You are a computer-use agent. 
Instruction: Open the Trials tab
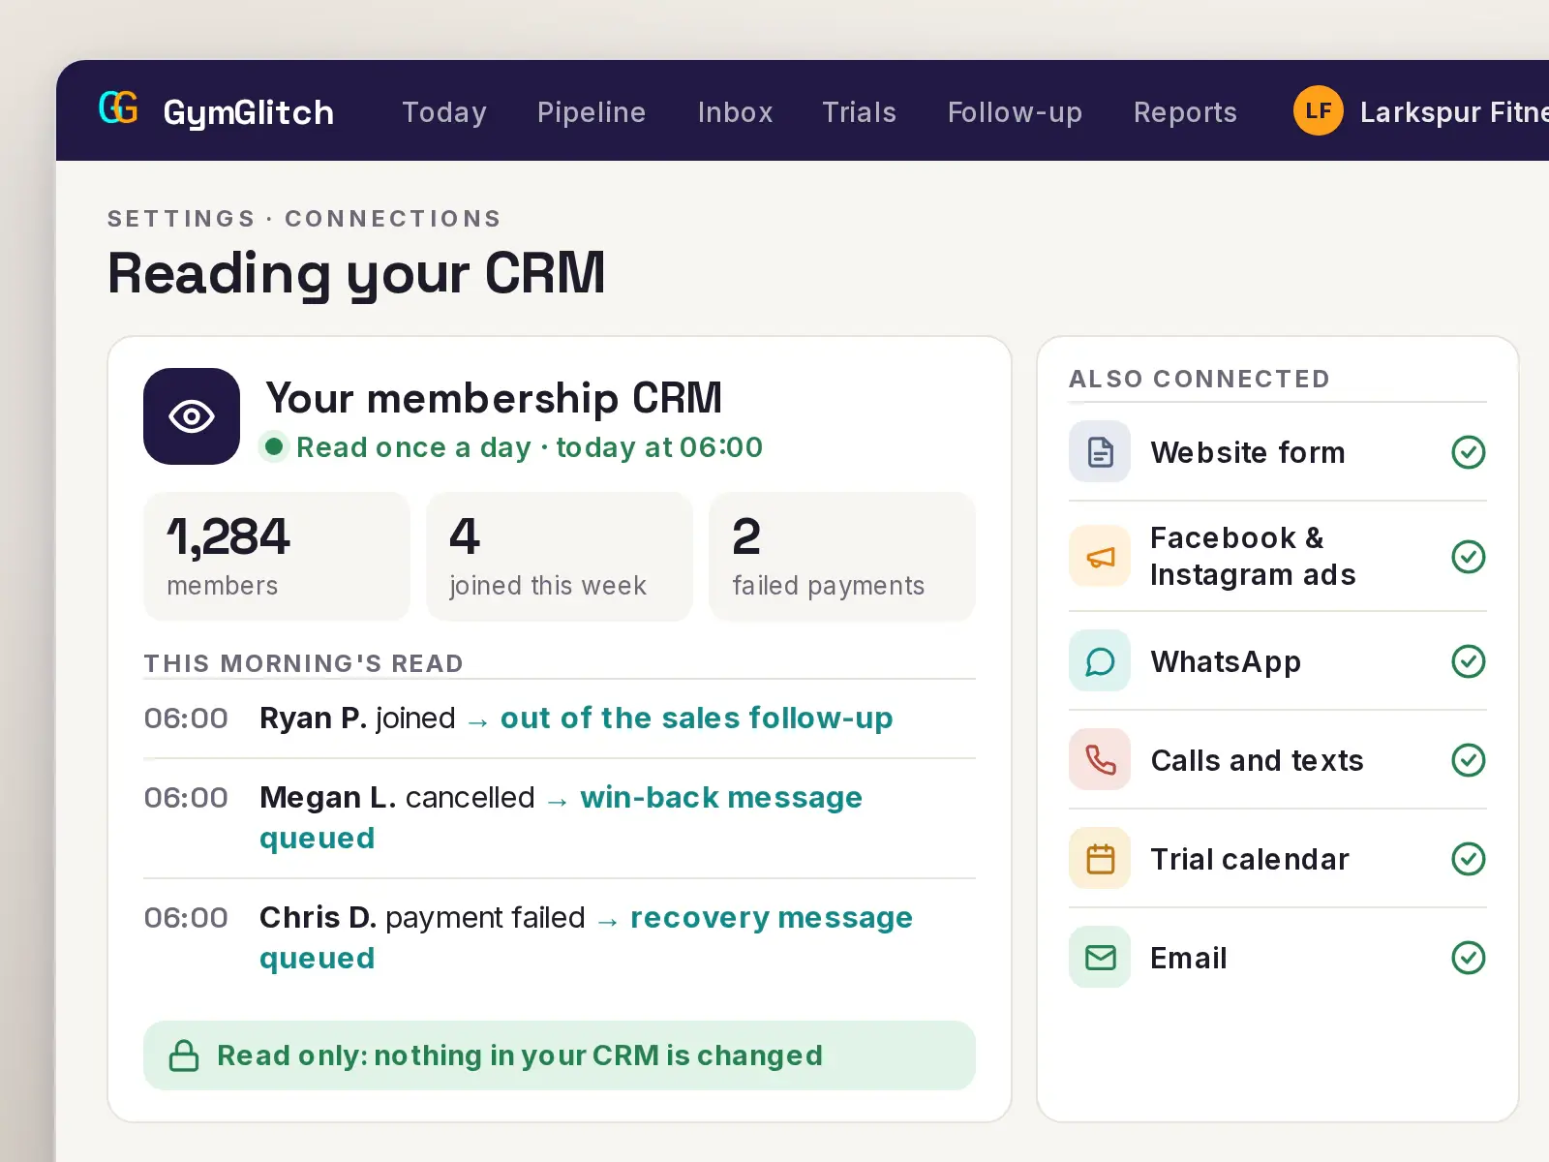coord(859,112)
